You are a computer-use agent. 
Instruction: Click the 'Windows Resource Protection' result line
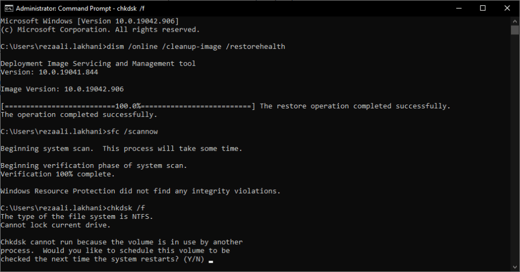coord(140,191)
